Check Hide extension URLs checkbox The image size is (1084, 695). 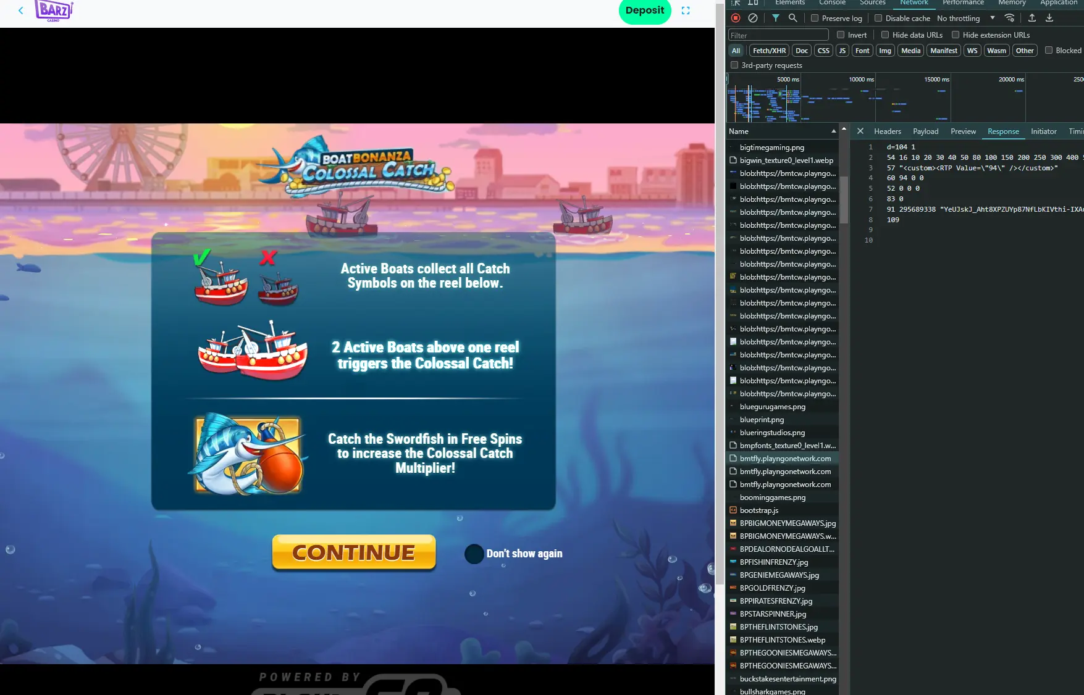click(x=956, y=35)
